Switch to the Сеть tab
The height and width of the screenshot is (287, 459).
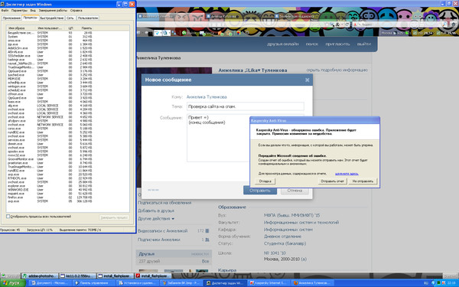tap(70, 18)
